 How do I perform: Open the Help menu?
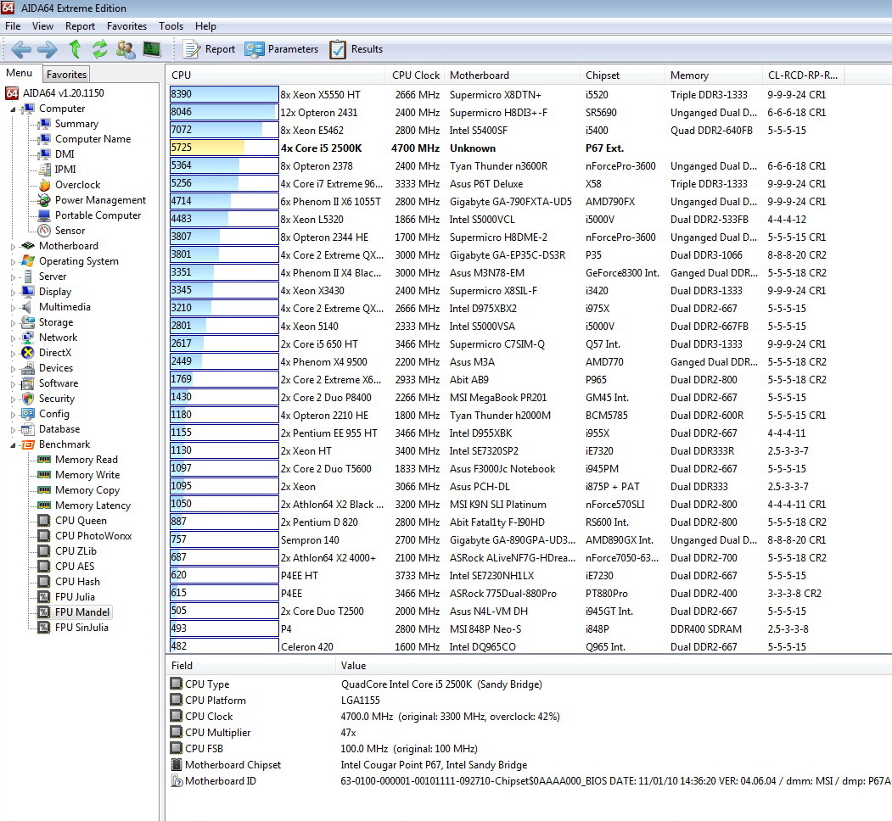click(x=205, y=26)
